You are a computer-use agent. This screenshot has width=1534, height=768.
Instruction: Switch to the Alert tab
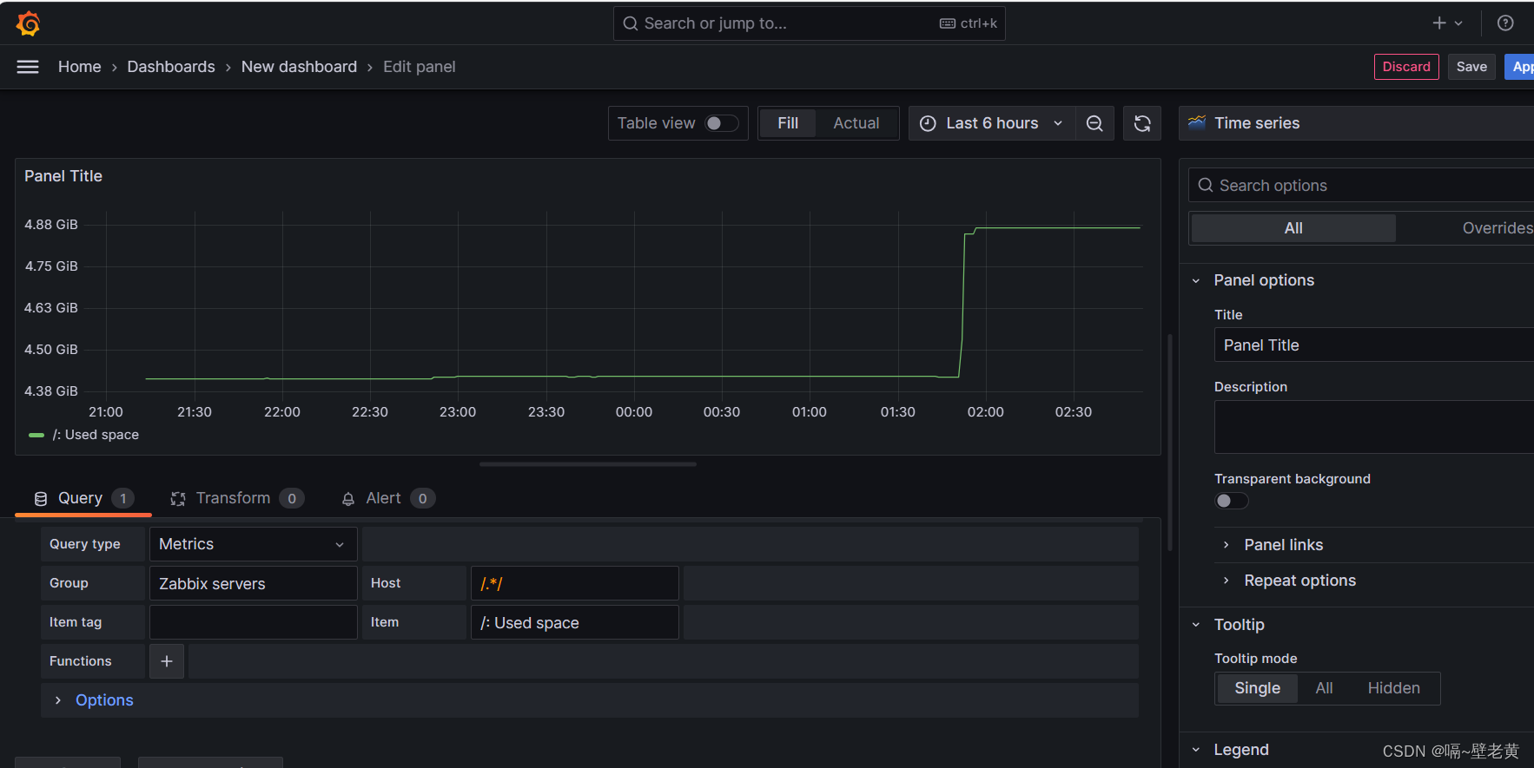(387, 498)
